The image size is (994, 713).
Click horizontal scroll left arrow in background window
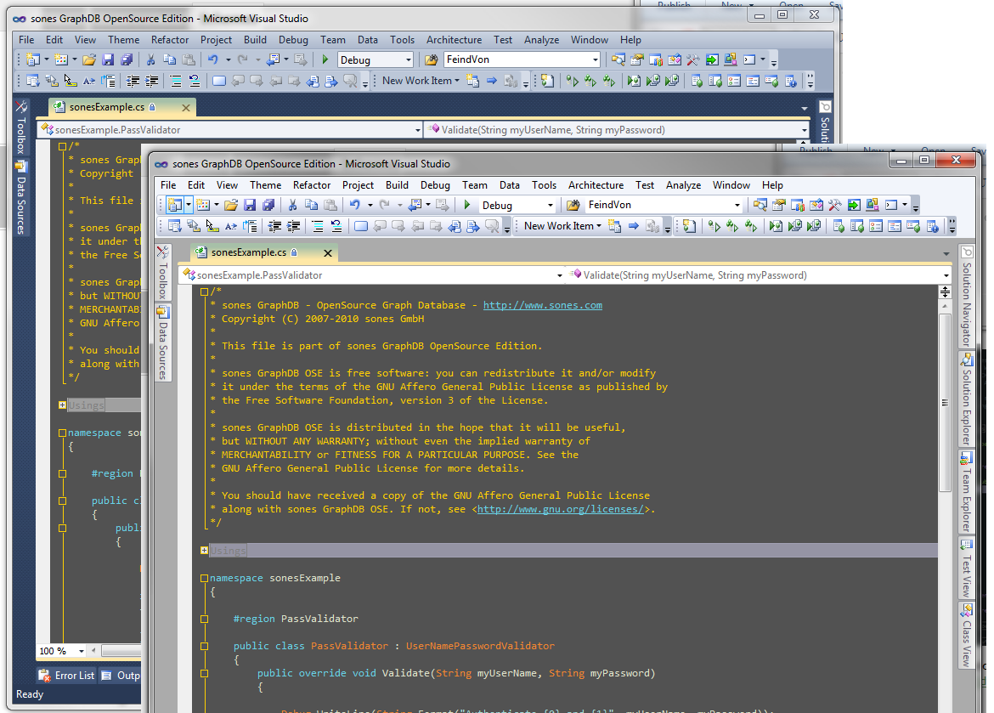pos(93,651)
